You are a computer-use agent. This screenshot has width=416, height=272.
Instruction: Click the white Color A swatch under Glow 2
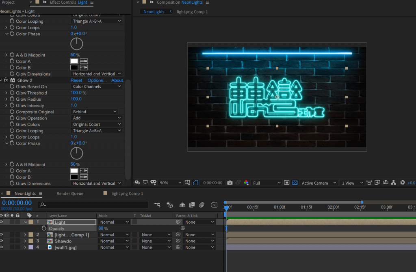pos(74,171)
